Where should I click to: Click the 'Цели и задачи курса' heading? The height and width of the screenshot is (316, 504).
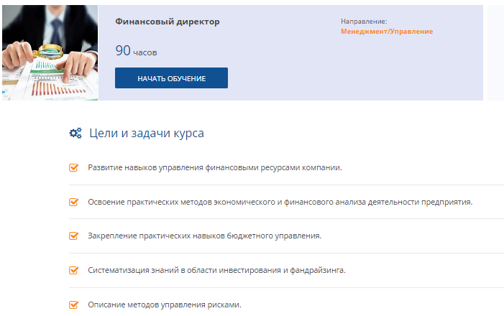(x=146, y=133)
